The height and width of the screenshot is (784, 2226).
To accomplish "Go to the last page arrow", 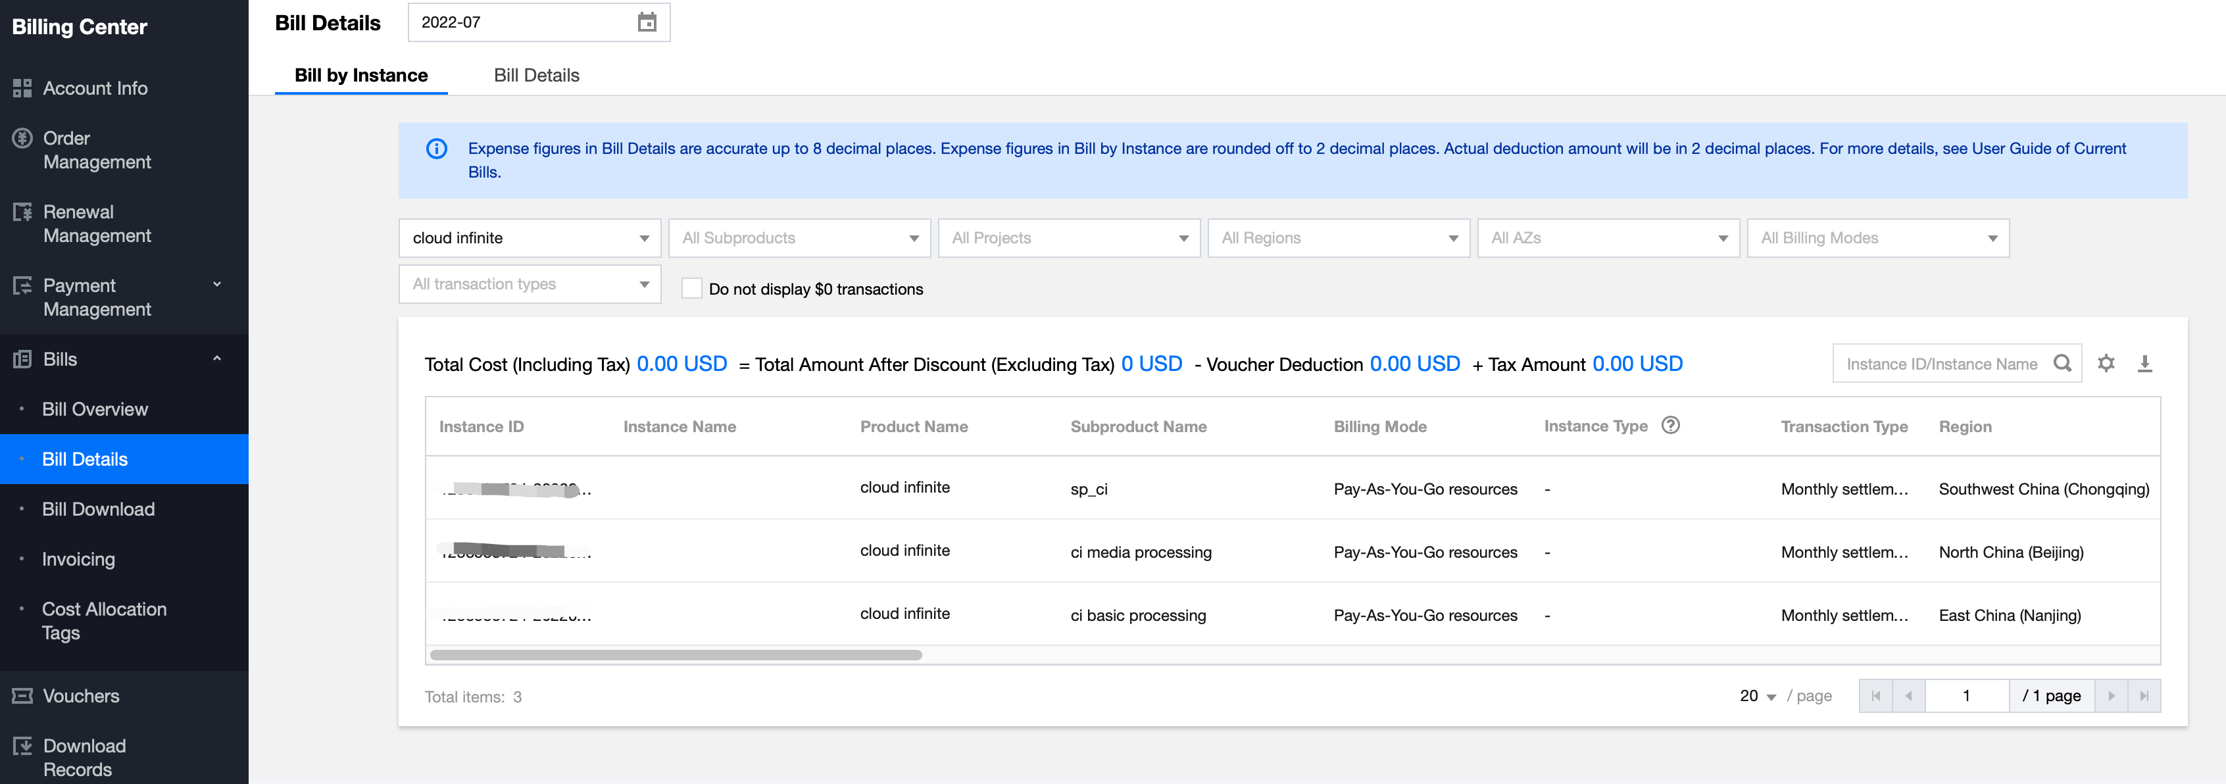I will click(x=2143, y=696).
